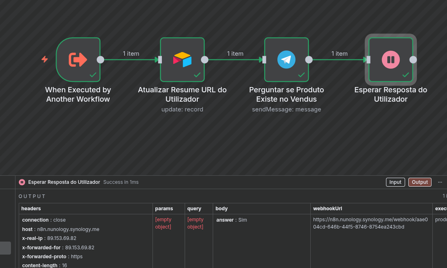Open the ellipsis options menu in the results panel
This screenshot has height=268, width=447.
point(440,182)
